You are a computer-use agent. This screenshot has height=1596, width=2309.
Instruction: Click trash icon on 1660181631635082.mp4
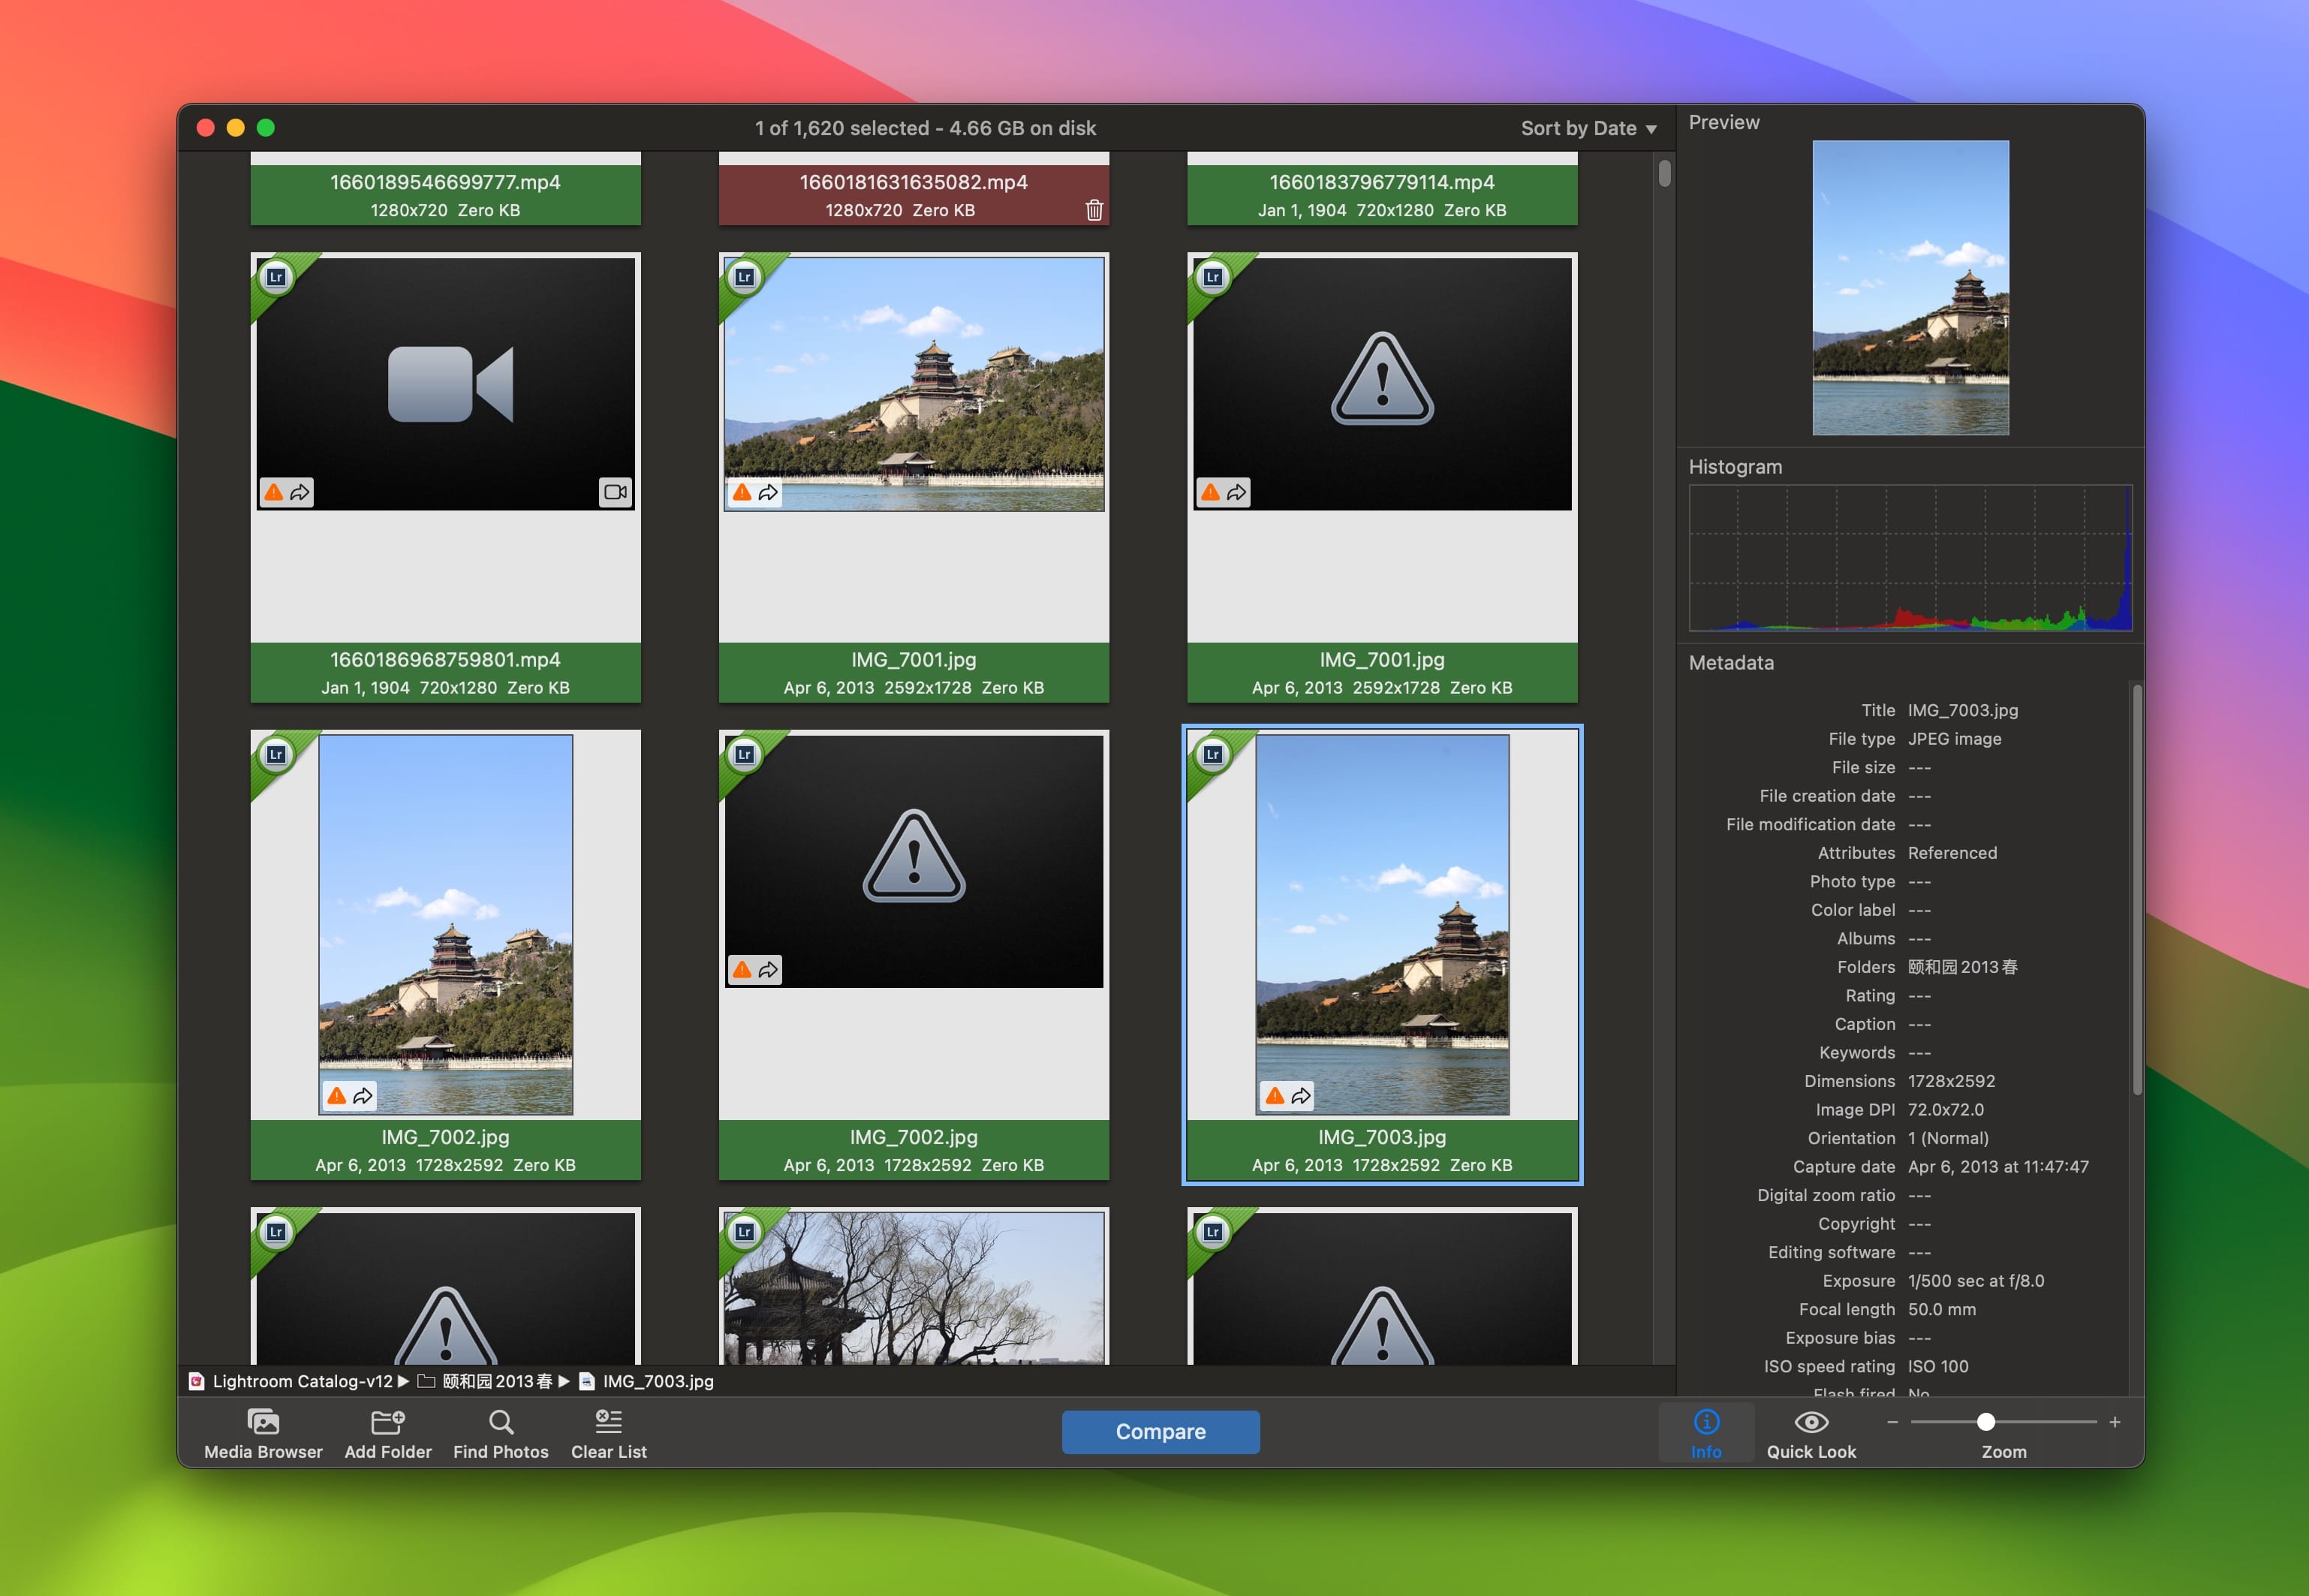click(1094, 210)
